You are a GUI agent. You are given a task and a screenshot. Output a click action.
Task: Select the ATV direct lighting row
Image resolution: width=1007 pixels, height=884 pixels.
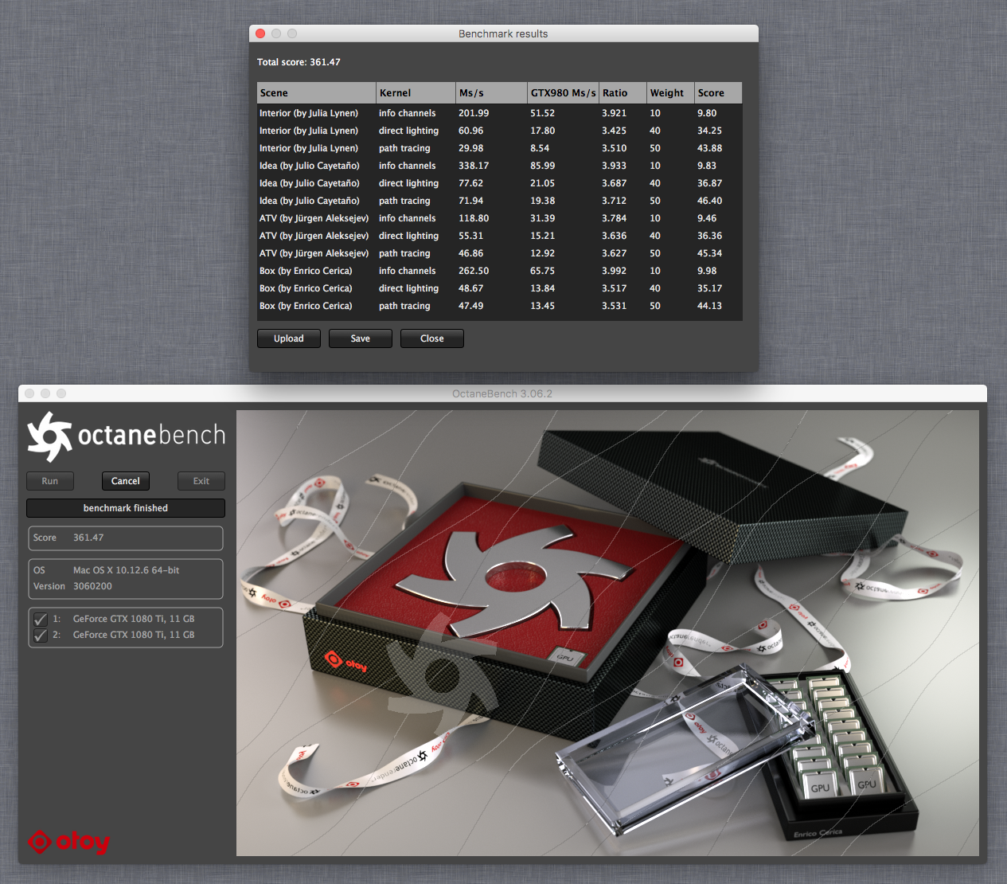pos(499,236)
